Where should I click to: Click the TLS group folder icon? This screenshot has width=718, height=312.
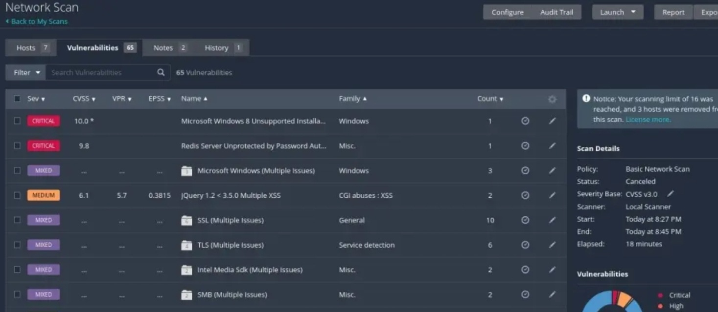(186, 245)
